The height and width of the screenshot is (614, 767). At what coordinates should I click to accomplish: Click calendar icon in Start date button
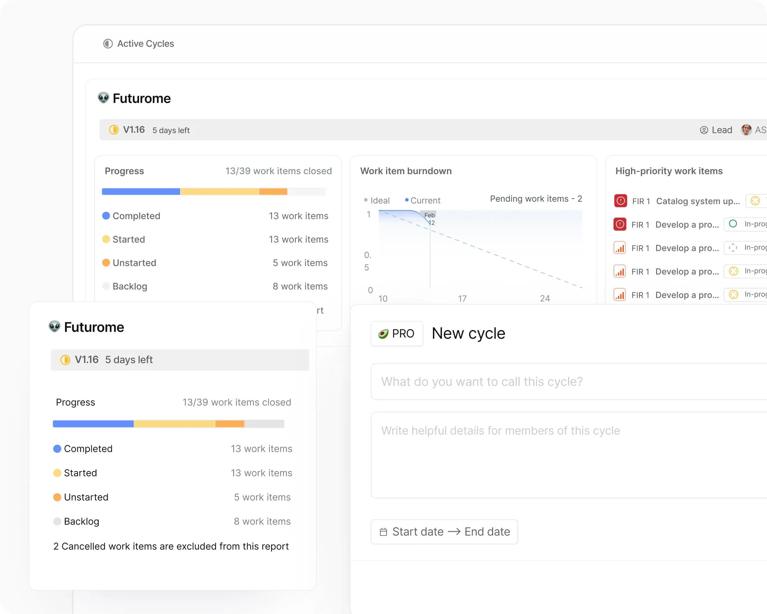[383, 532]
